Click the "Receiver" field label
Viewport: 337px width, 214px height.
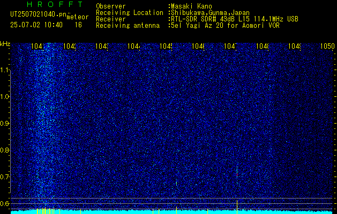point(111,19)
